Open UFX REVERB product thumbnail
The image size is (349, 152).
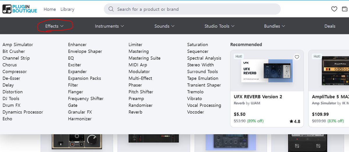pos(267,71)
